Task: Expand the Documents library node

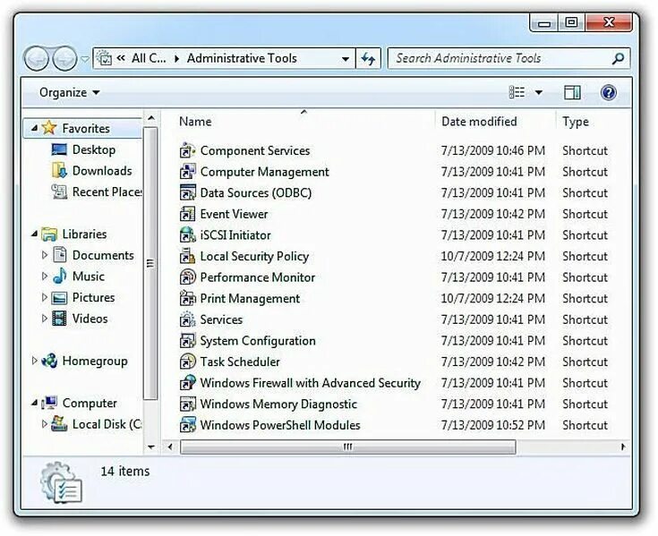Action: coord(44,255)
